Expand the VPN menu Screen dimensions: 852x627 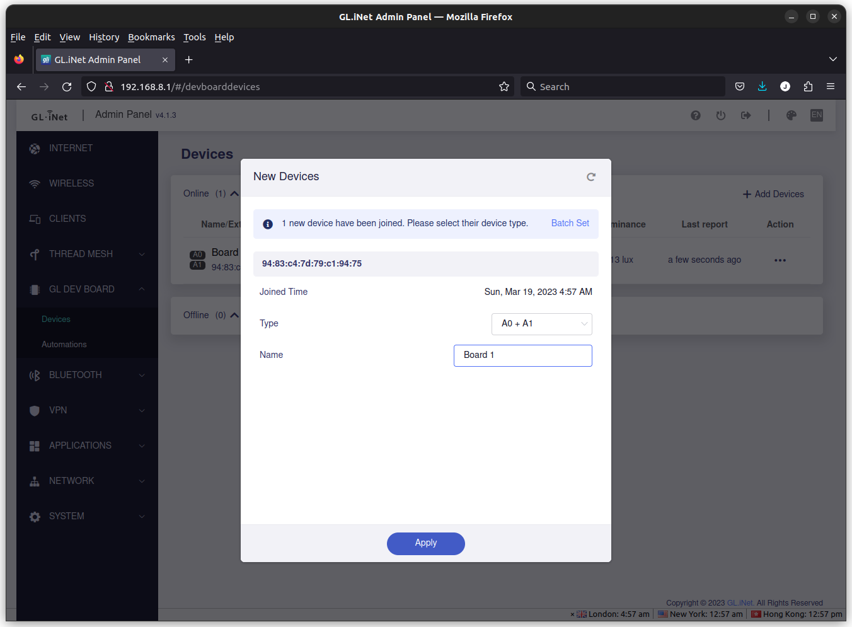click(87, 410)
